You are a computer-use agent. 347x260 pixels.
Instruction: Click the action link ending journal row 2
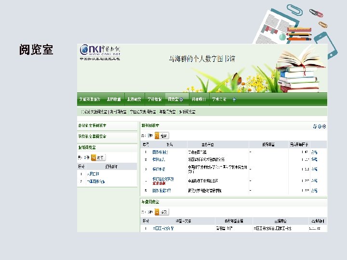[314, 159]
